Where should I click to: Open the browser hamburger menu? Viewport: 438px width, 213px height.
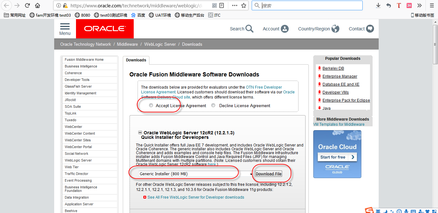(432, 5)
